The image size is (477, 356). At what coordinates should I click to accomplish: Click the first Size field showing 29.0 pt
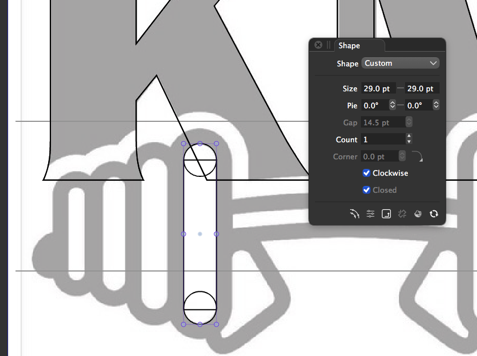click(x=378, y=88)
